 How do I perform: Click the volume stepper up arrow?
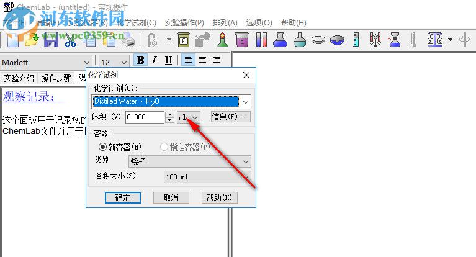point(169,114)
